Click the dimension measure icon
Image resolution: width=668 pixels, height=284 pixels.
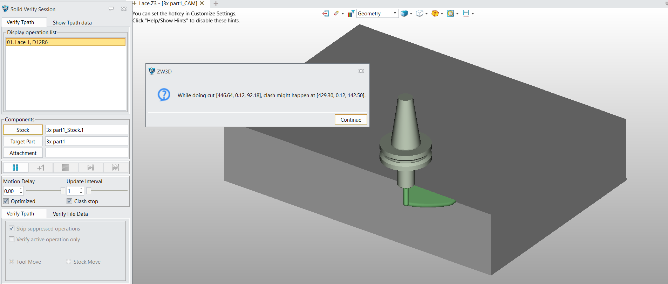click(x=466, y=13)
